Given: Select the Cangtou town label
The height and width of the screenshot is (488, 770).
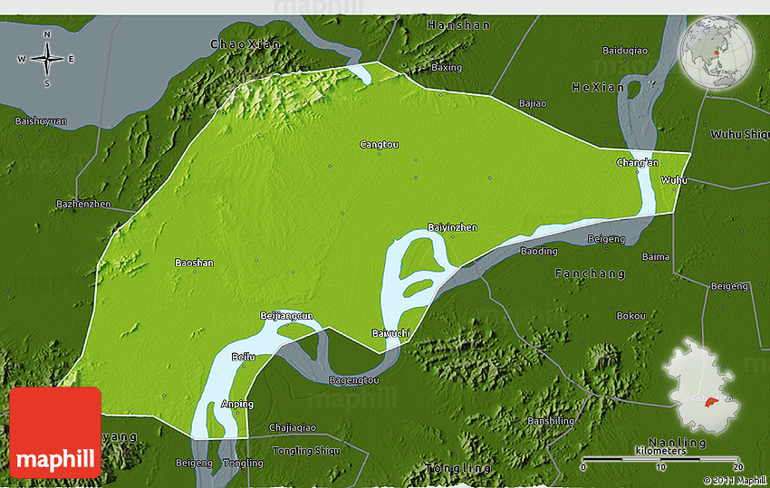Looking at the screenshot, I should 379,144.
